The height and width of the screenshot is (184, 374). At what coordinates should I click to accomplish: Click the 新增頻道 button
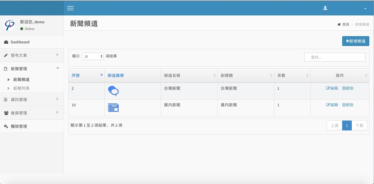(356, 41)
